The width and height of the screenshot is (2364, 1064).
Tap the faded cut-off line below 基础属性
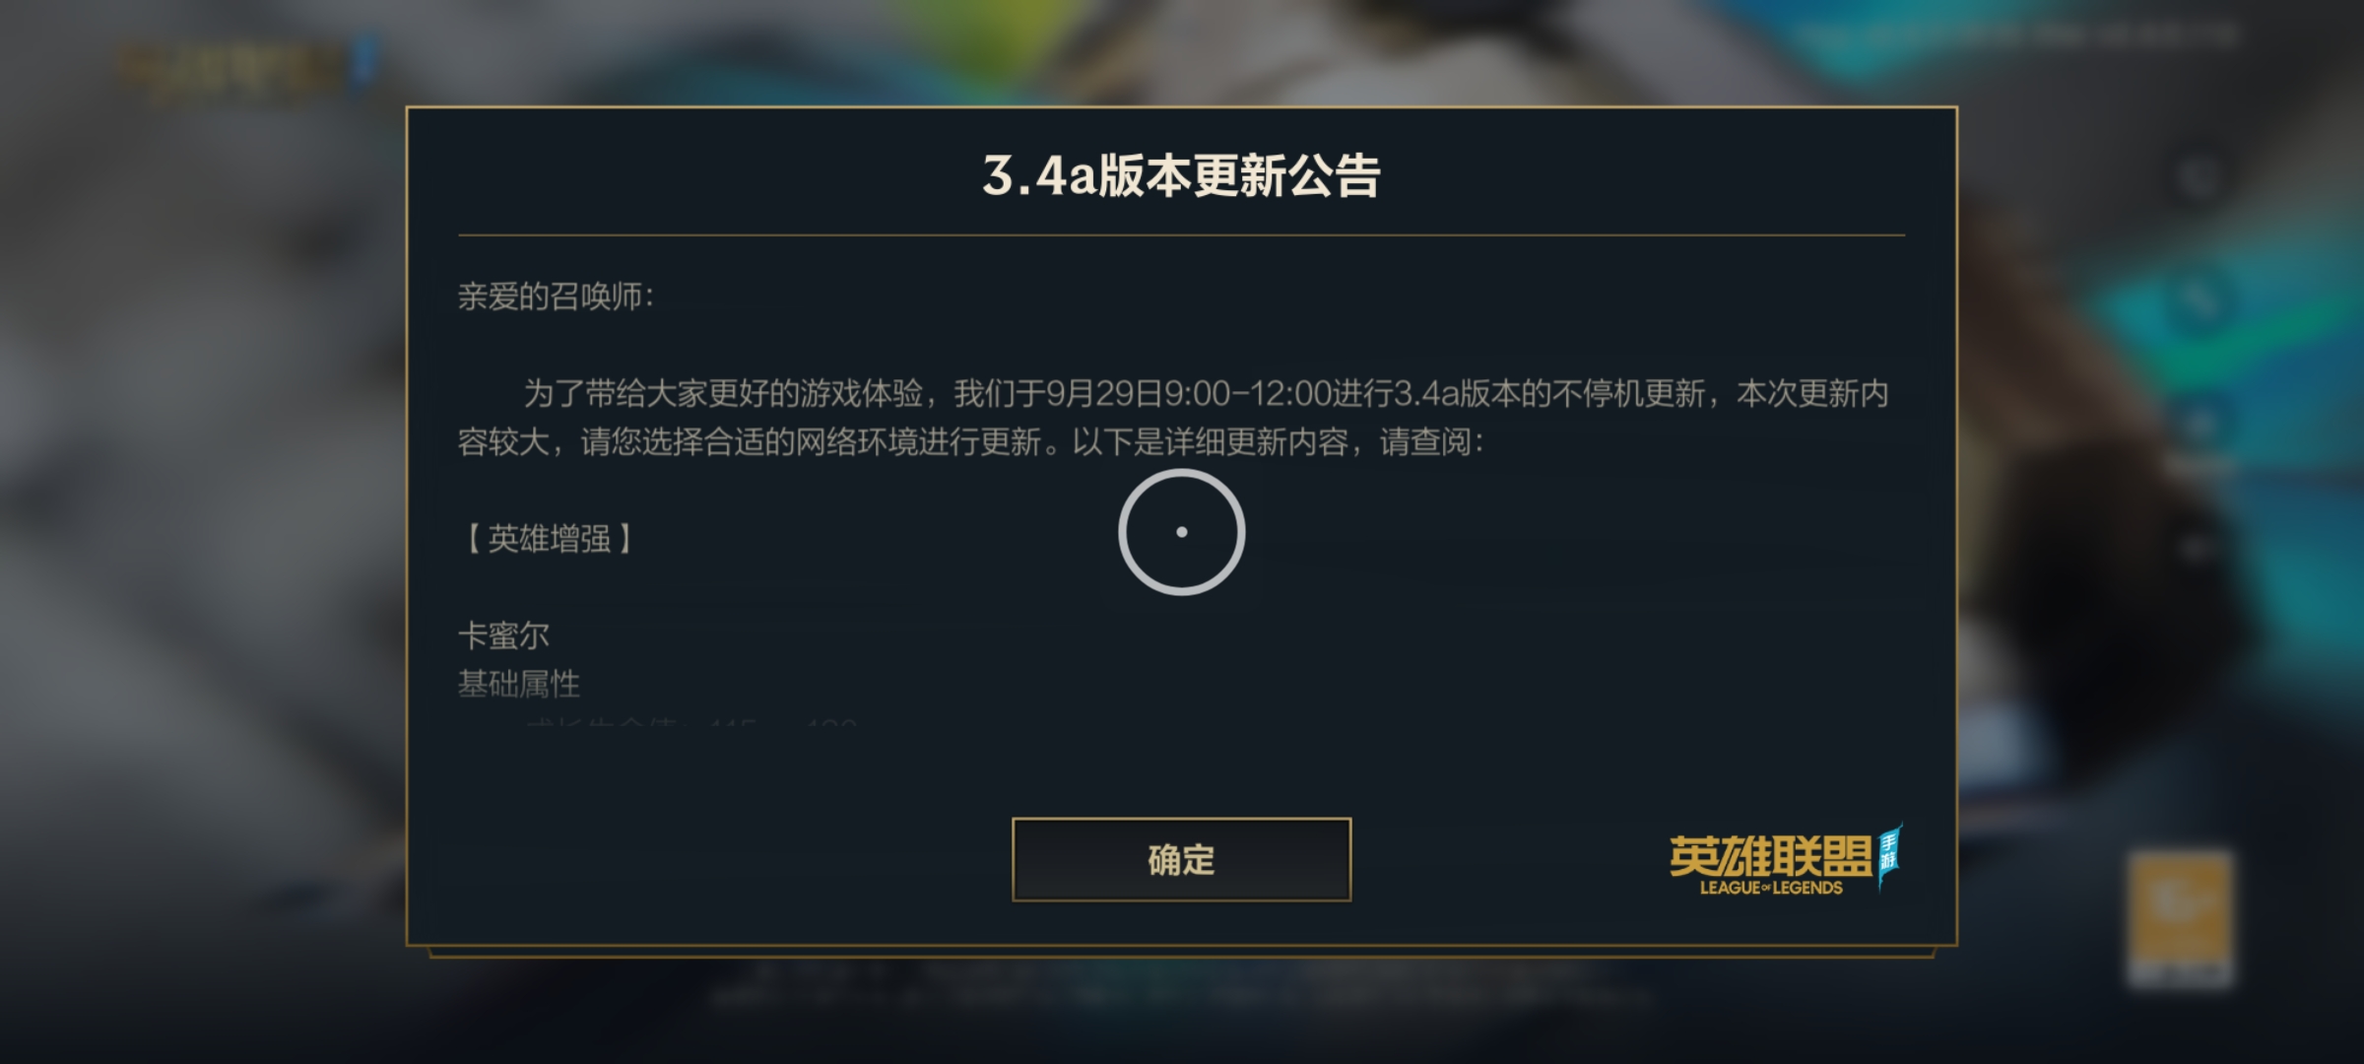coord(689,723)
